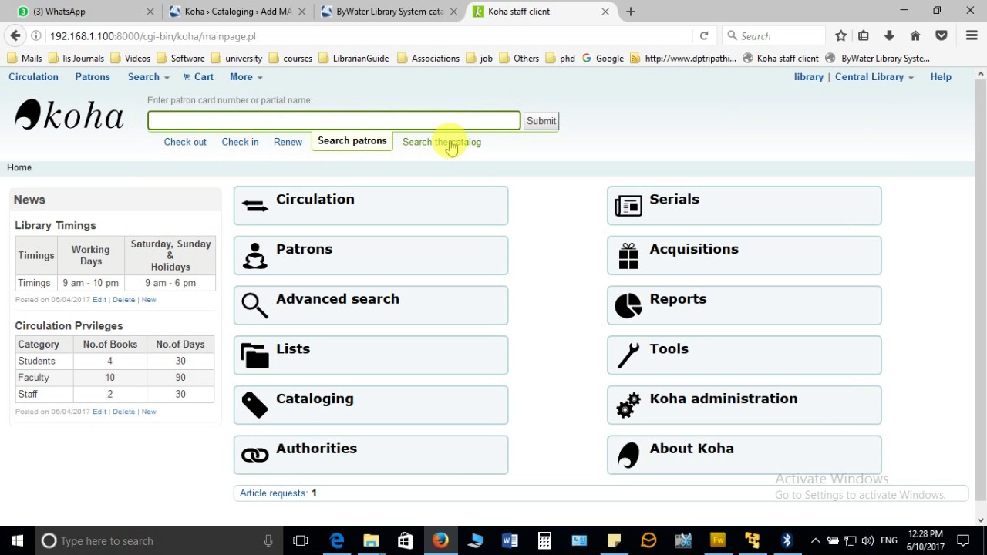Go to the Firefox home page icon
This screenshot has width=987, height=555.
point(915,36)
